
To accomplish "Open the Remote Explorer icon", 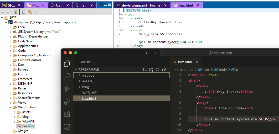I will 67,127.
